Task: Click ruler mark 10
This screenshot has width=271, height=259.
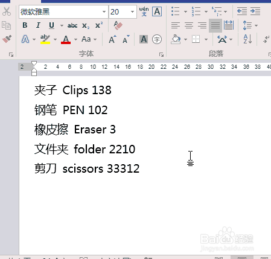Action: click(x=93, y=66)
